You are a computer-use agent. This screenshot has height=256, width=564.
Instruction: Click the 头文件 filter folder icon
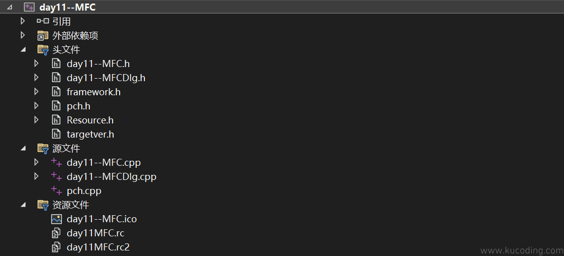tap(43, 49)
